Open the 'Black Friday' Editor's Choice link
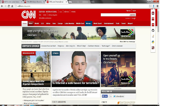 click(81, 46)
